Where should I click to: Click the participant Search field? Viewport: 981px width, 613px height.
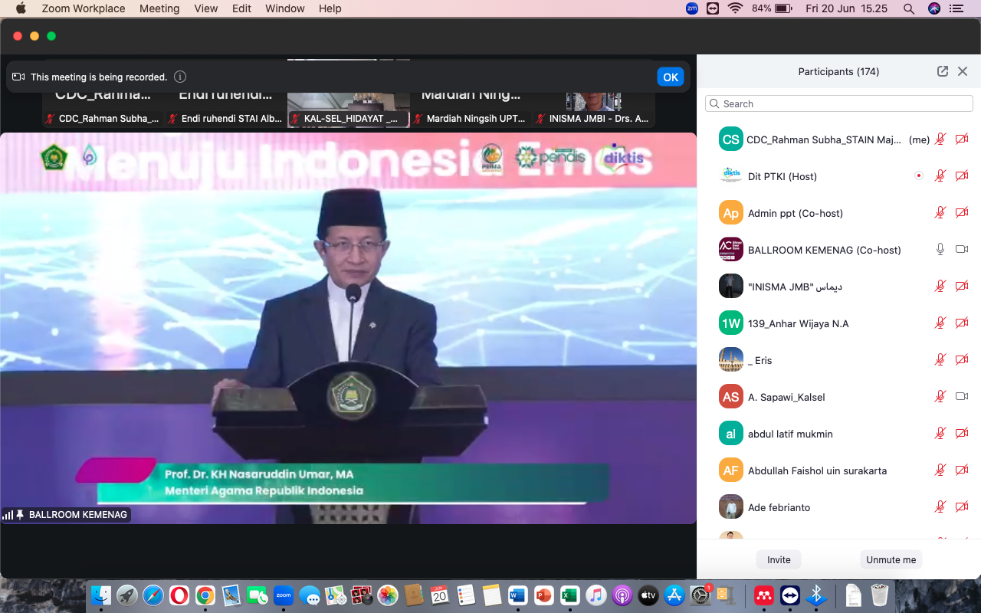tap(838, 103)
